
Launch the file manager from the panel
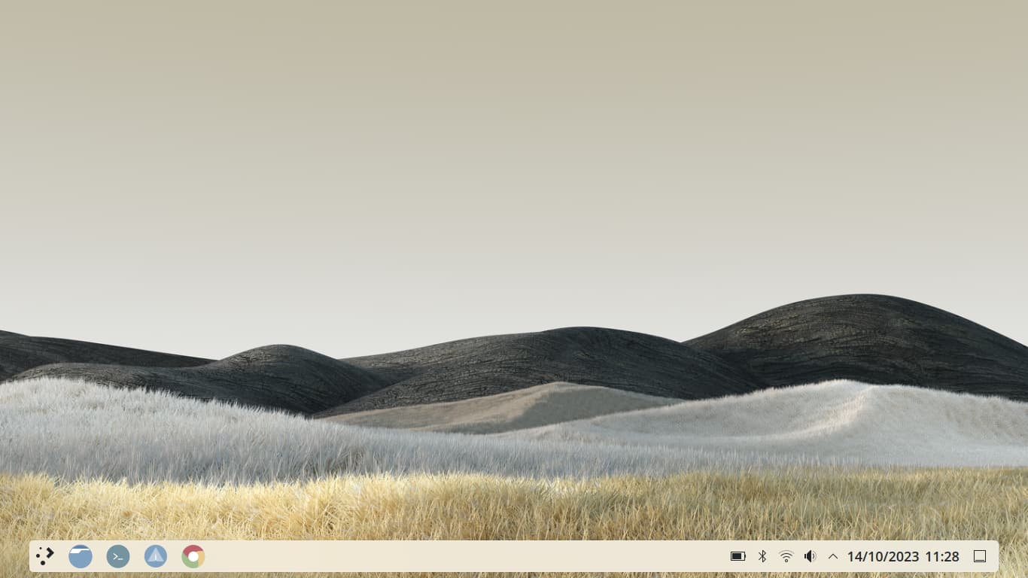pyautogui.click(x=81, y=556)
